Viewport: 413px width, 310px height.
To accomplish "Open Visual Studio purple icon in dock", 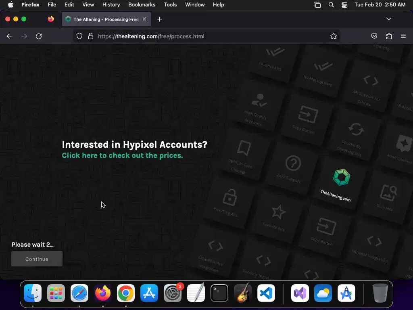I will 300,293.
